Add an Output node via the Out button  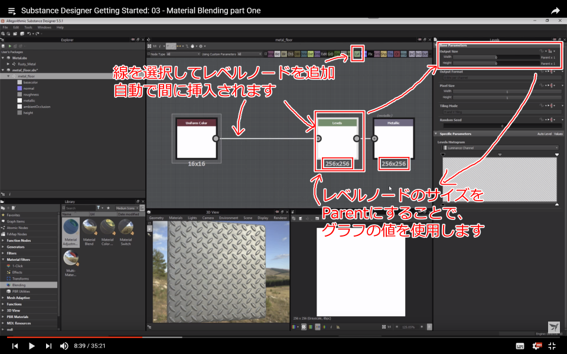[x=425, y=54]
